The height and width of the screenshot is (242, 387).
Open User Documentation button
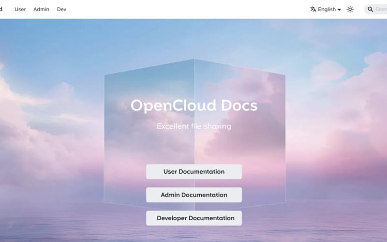click(x=194, y=172)
